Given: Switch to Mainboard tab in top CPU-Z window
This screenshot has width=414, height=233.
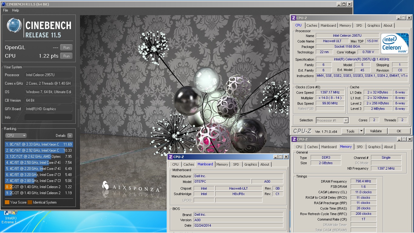Looking at the screenshot, I should click(328, 25).
